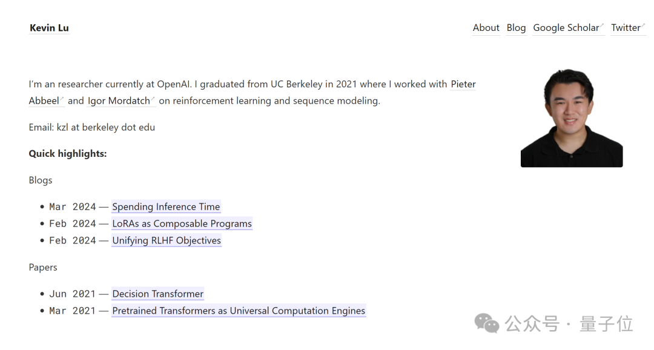
Task: Open the Google Scholar profile link
Action: (x=566, y=28)
